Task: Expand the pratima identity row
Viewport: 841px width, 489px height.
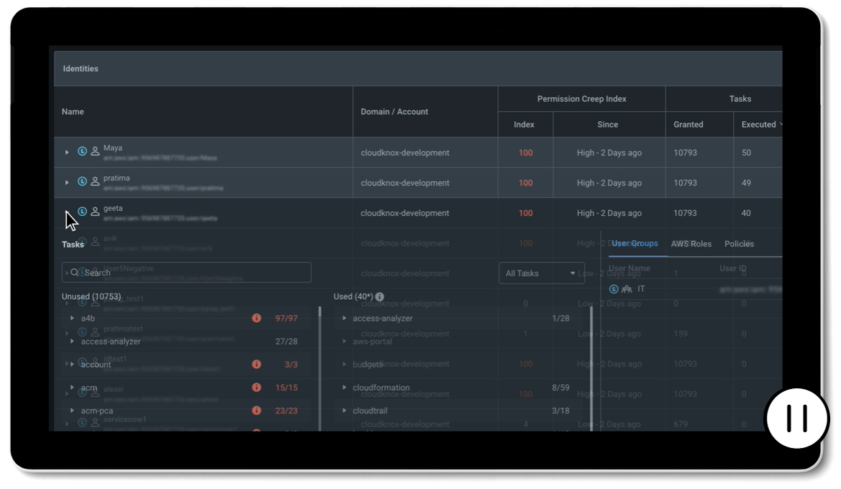Action: tap(67, 183)
